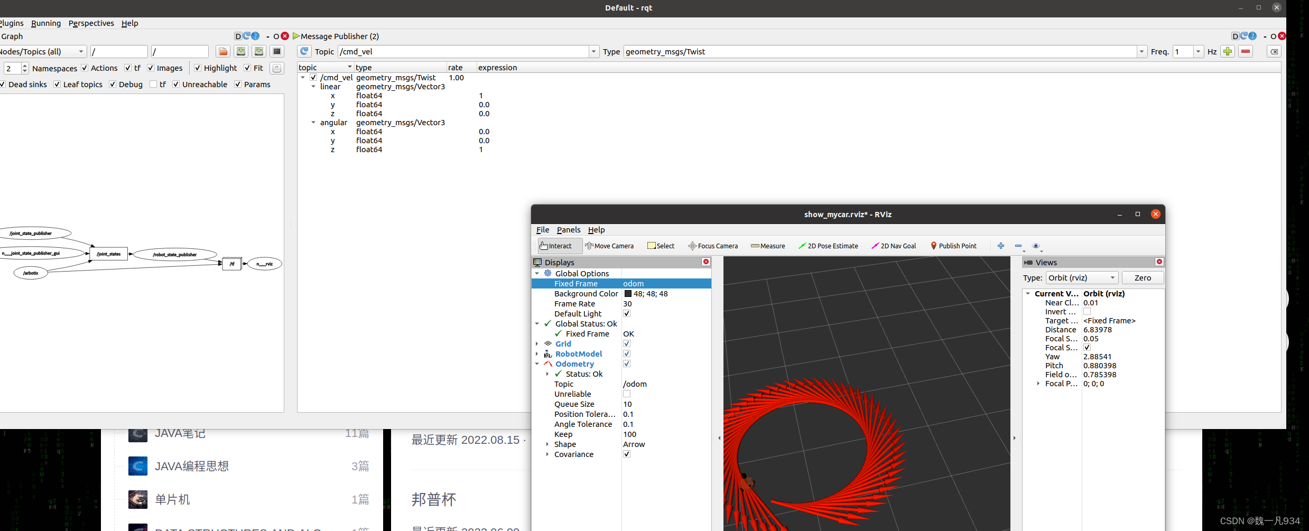The width and height of the screenshot is (1309, 531).
Task: Click the Load DOT graph folder icon
Action: [223, 51]
